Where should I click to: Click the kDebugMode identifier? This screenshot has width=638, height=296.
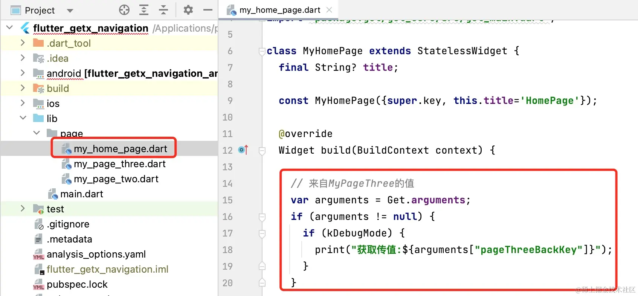[x=357, y=233]
